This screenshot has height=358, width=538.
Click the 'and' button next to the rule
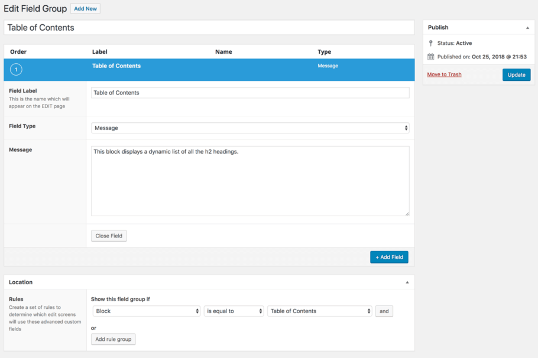pyautogui.click(x=384, y=311)
